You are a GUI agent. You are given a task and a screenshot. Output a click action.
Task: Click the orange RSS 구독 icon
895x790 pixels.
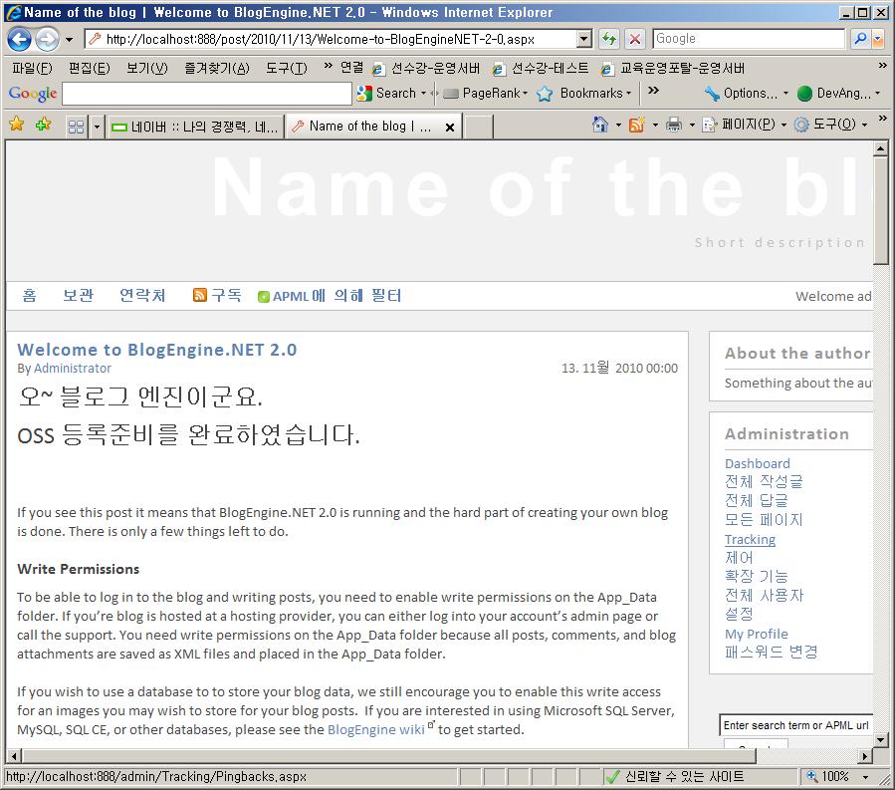point(200,295)
